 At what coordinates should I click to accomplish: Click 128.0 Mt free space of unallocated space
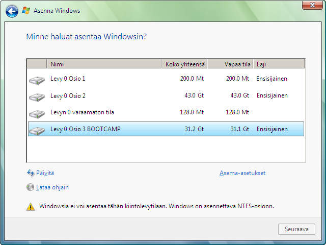[x=237, y=112]
